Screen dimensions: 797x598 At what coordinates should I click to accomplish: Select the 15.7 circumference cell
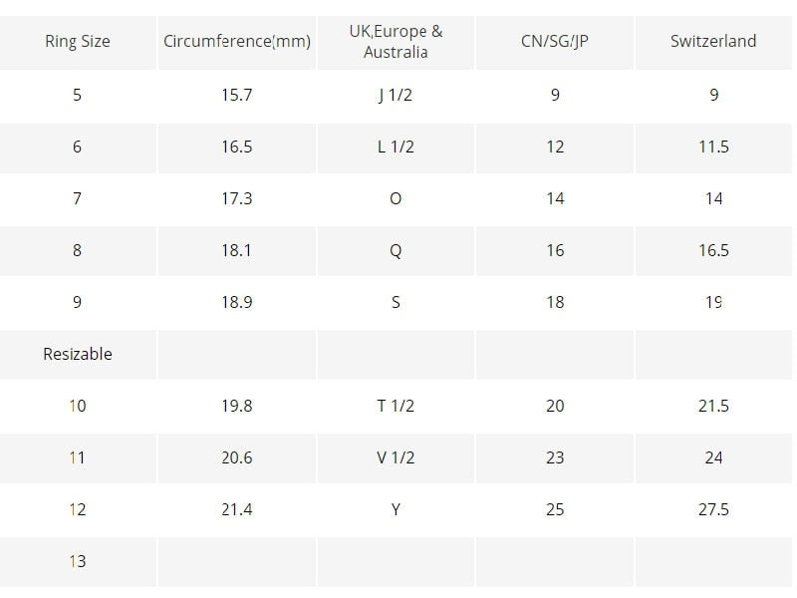237,95
